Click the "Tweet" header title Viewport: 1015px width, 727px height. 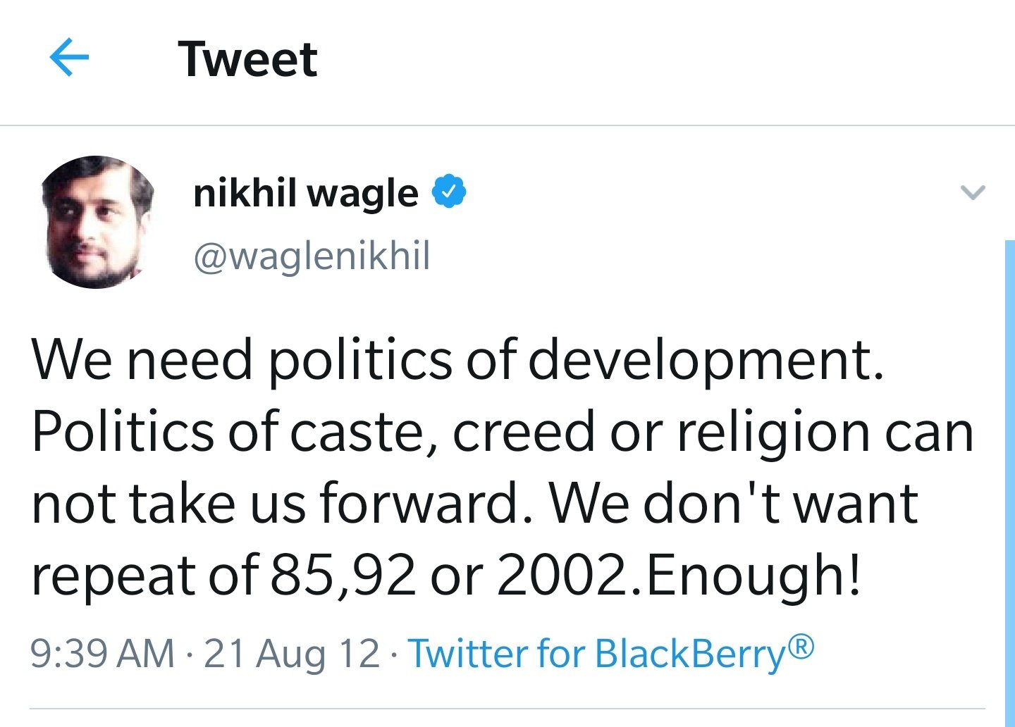(247, 59)
